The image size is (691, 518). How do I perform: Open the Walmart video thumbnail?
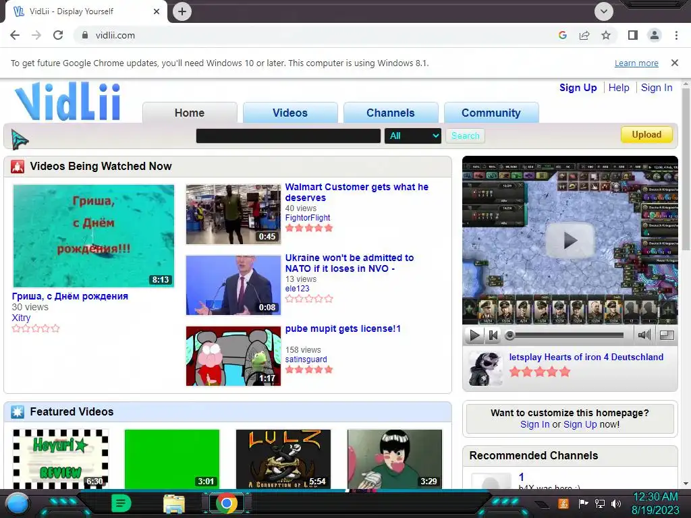pos(233,214)
